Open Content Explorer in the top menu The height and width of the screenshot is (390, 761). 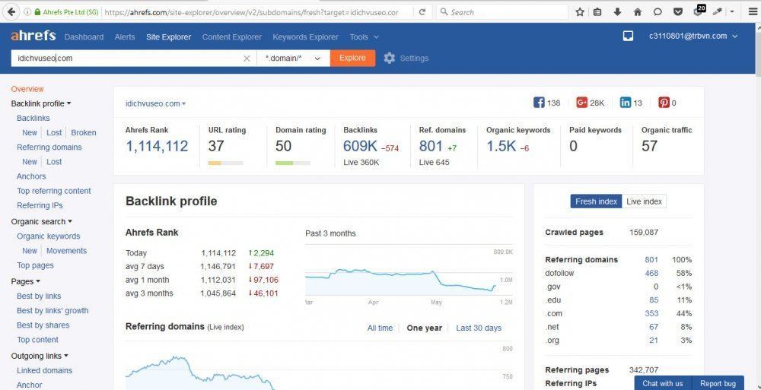tap(232, 36)
